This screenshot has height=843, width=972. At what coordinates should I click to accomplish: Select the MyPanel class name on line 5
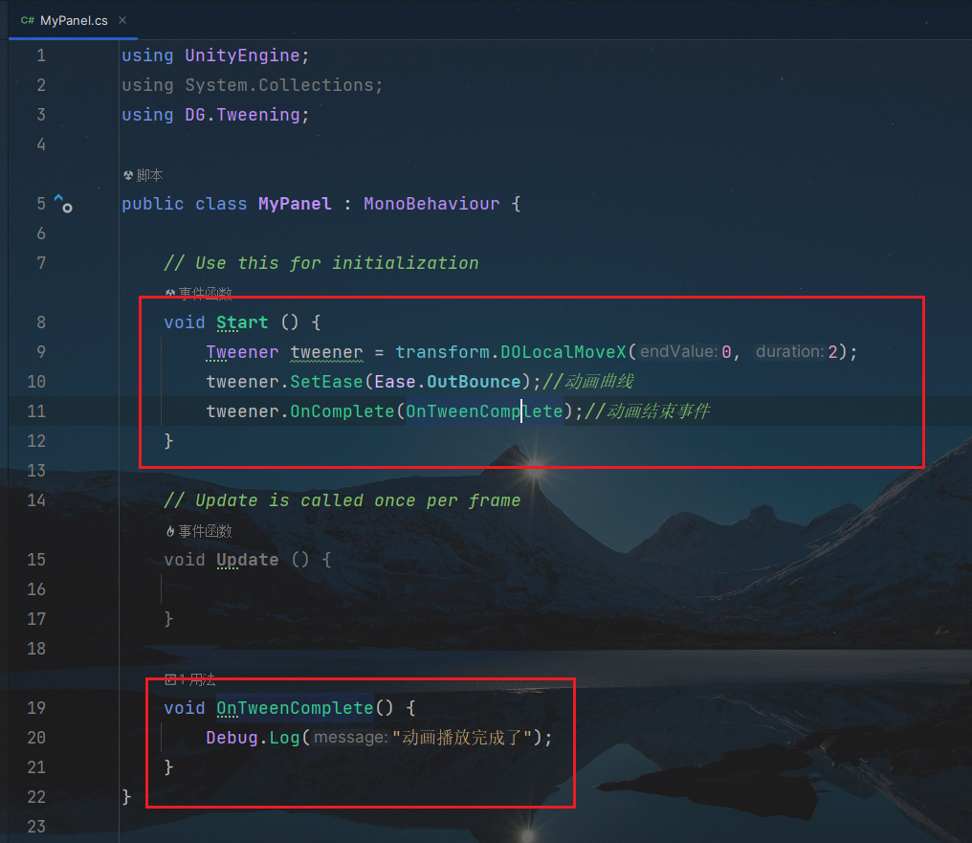click(x=295, y=204)
